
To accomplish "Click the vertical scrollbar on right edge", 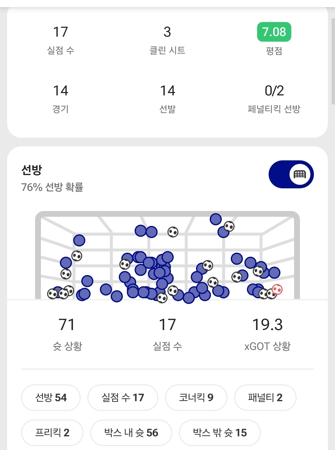I will [333, 62].
